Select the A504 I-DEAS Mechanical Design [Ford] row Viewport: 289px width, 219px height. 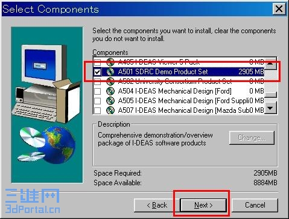pyautogui.click(x=179, y=91)
